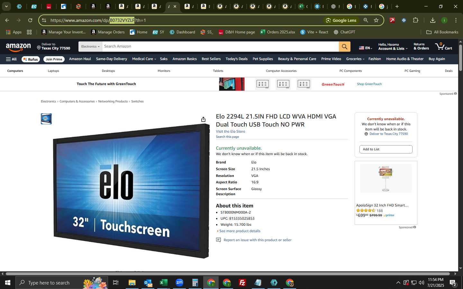Open the notification center icon in the taskbar
463x289 pixels.
(453, 283)
